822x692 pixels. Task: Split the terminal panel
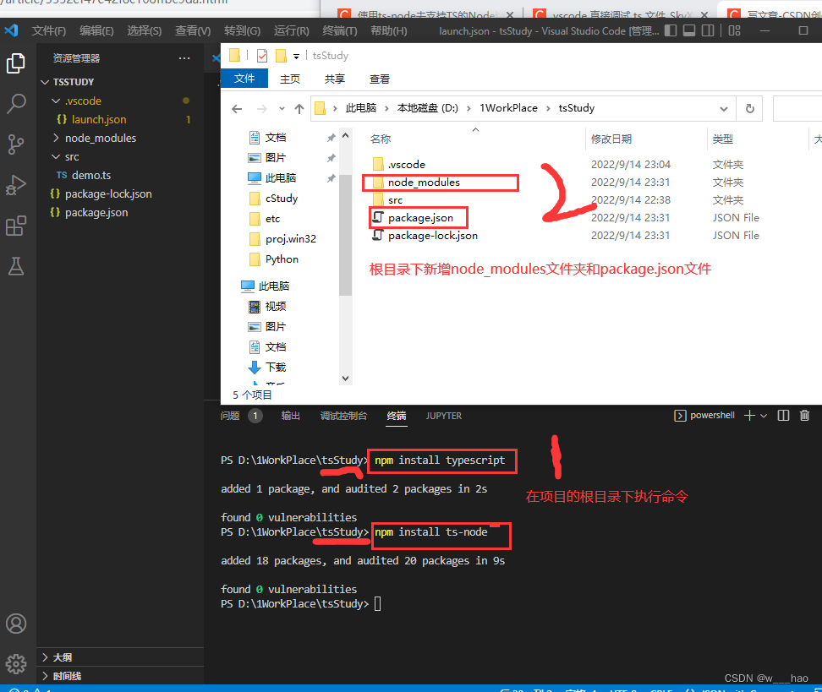(x=783, y=416)
